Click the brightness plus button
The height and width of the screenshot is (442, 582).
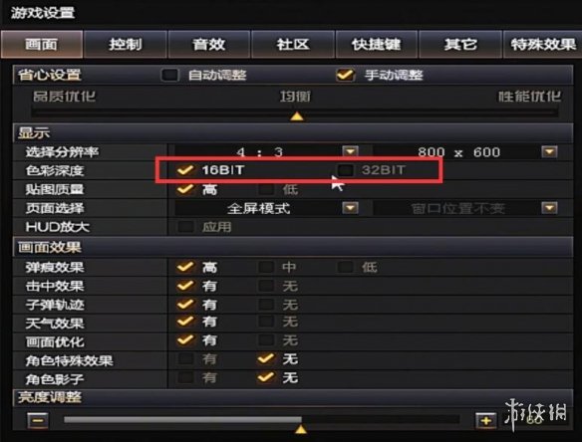(x=486, y=420)
